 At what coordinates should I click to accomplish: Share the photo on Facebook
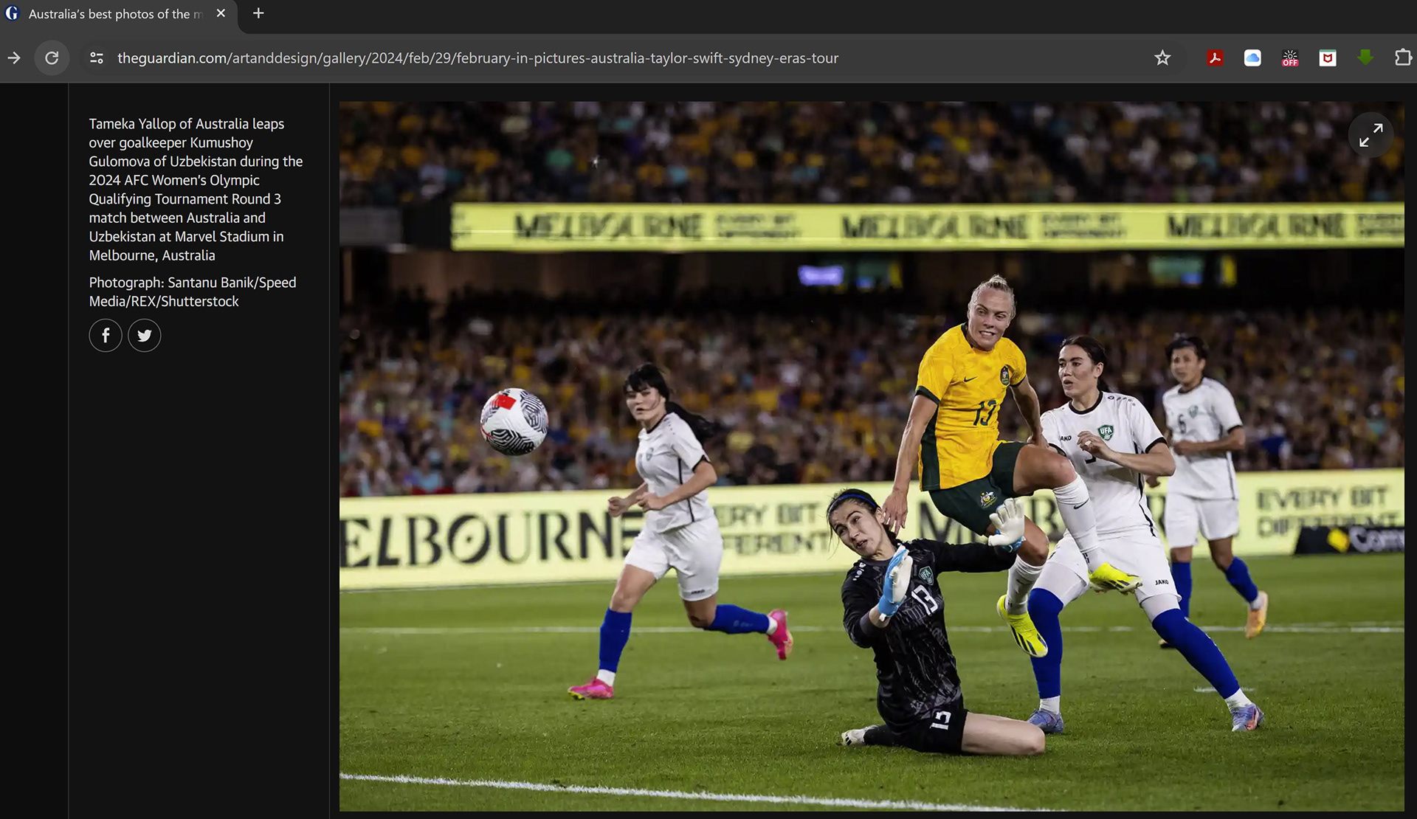pos(106,336)
